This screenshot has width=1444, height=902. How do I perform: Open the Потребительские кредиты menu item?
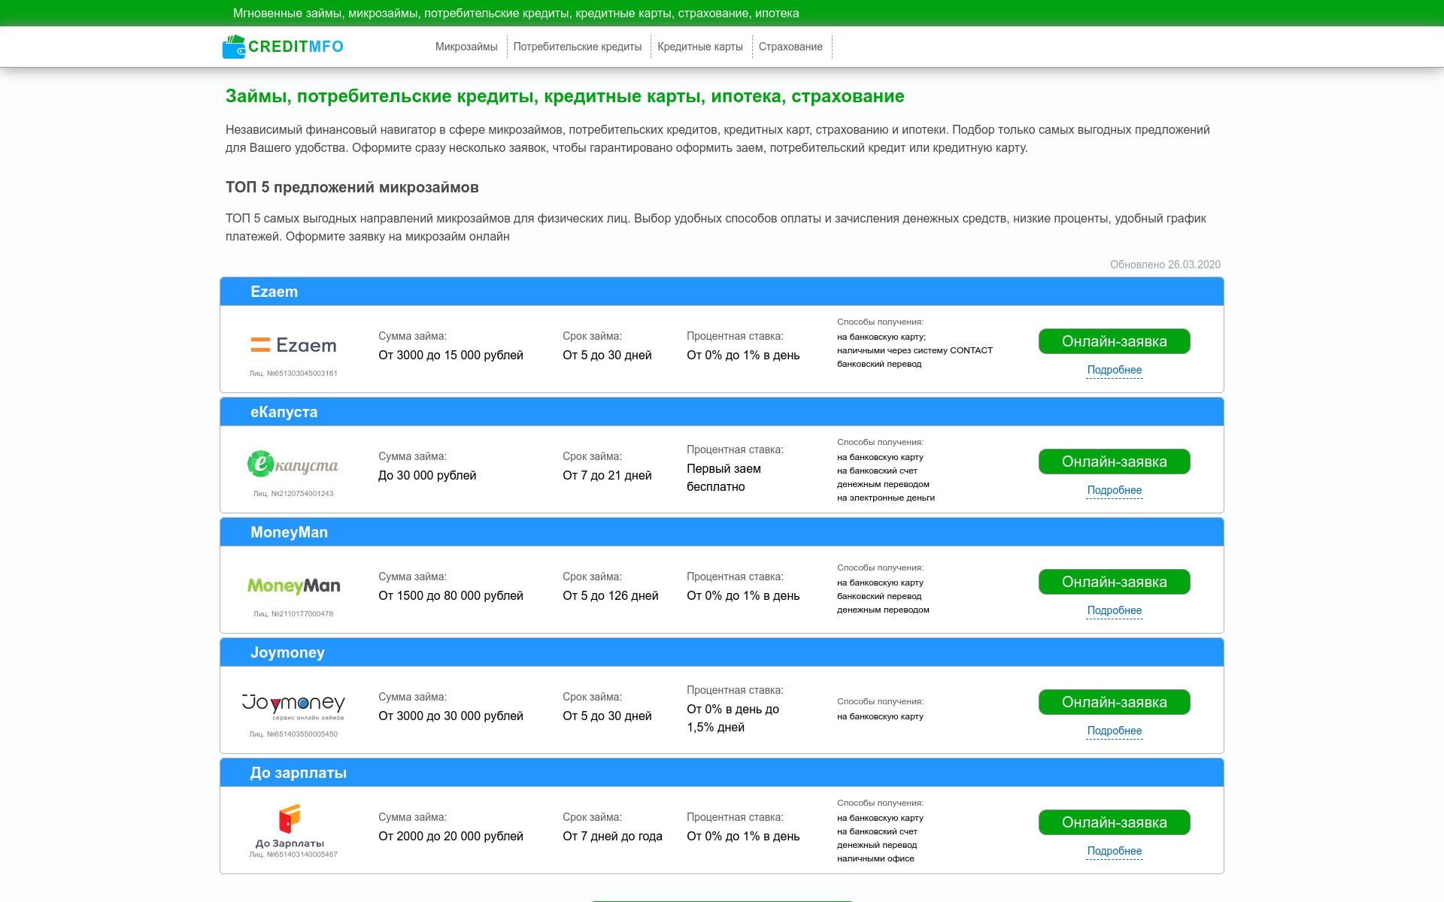click(x=578, y=47)
